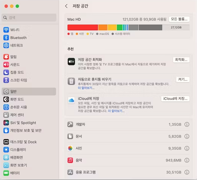Click the 121,02GB 중 93,9GB 사용됨 text

click(144, 19)
